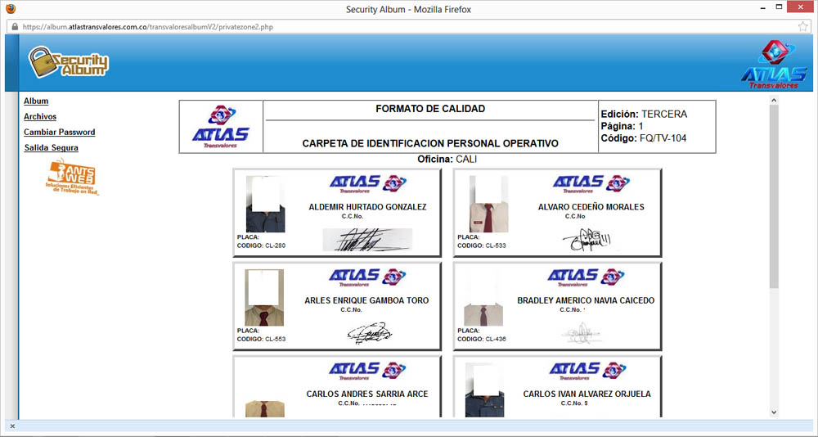Click the Oficina: CALI label

pyautogui.click(x=447, y=160)
